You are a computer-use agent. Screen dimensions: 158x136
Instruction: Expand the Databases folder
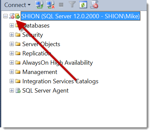point(12,26)
